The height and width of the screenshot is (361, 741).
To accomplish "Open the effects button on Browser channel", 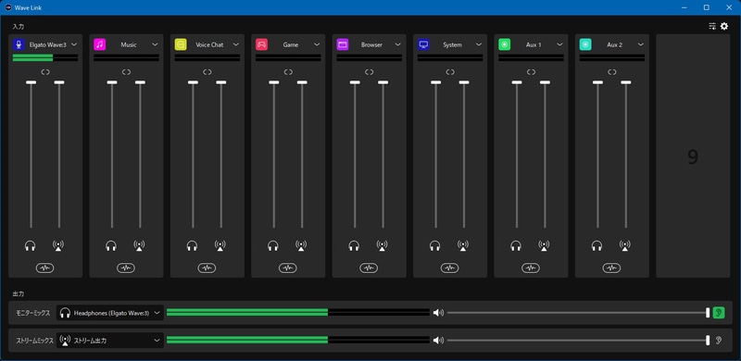I will (x=369, y=268).
